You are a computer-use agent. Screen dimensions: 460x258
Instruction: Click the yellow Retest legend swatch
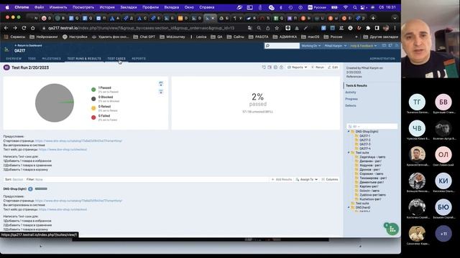(x=93, y=108)
